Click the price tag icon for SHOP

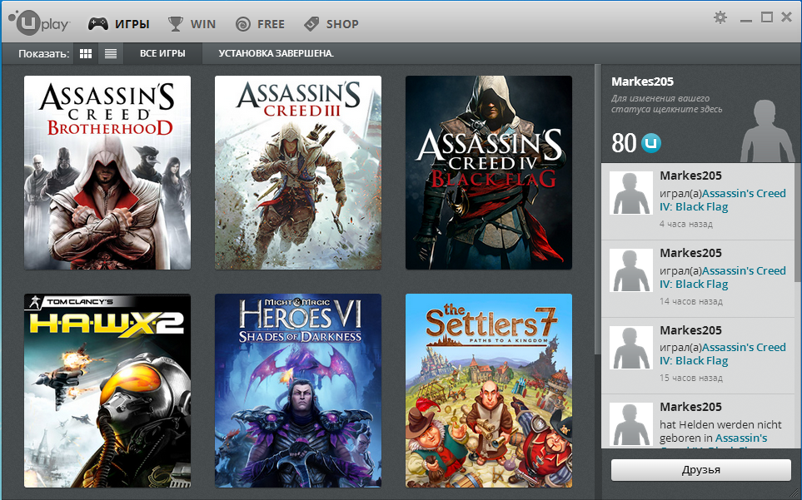[x=311, y=24]
